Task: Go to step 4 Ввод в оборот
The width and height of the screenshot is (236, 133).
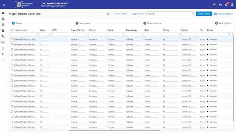Action: (x=223, y=23)
